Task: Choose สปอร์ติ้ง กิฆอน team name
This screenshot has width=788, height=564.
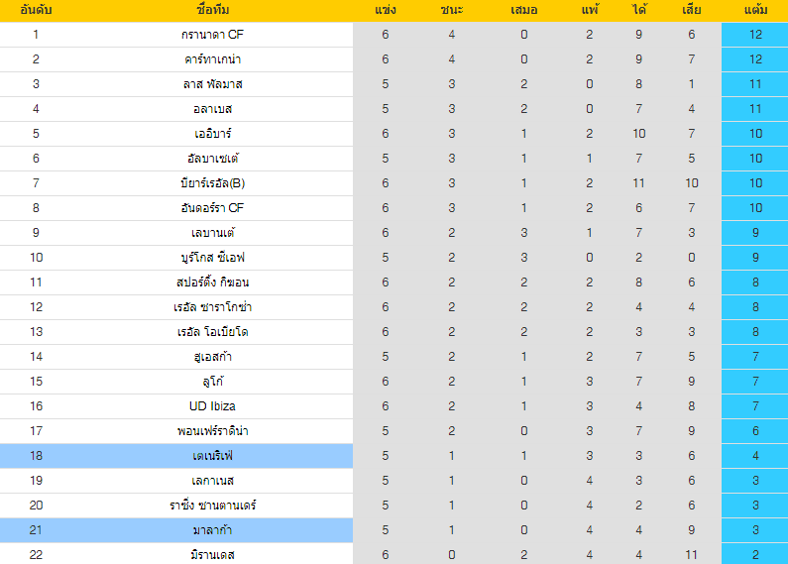Action: (x=212, y=282)
